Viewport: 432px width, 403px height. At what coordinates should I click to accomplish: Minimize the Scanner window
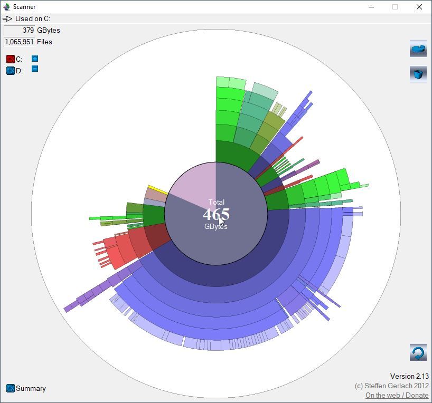tap(371, 7)
